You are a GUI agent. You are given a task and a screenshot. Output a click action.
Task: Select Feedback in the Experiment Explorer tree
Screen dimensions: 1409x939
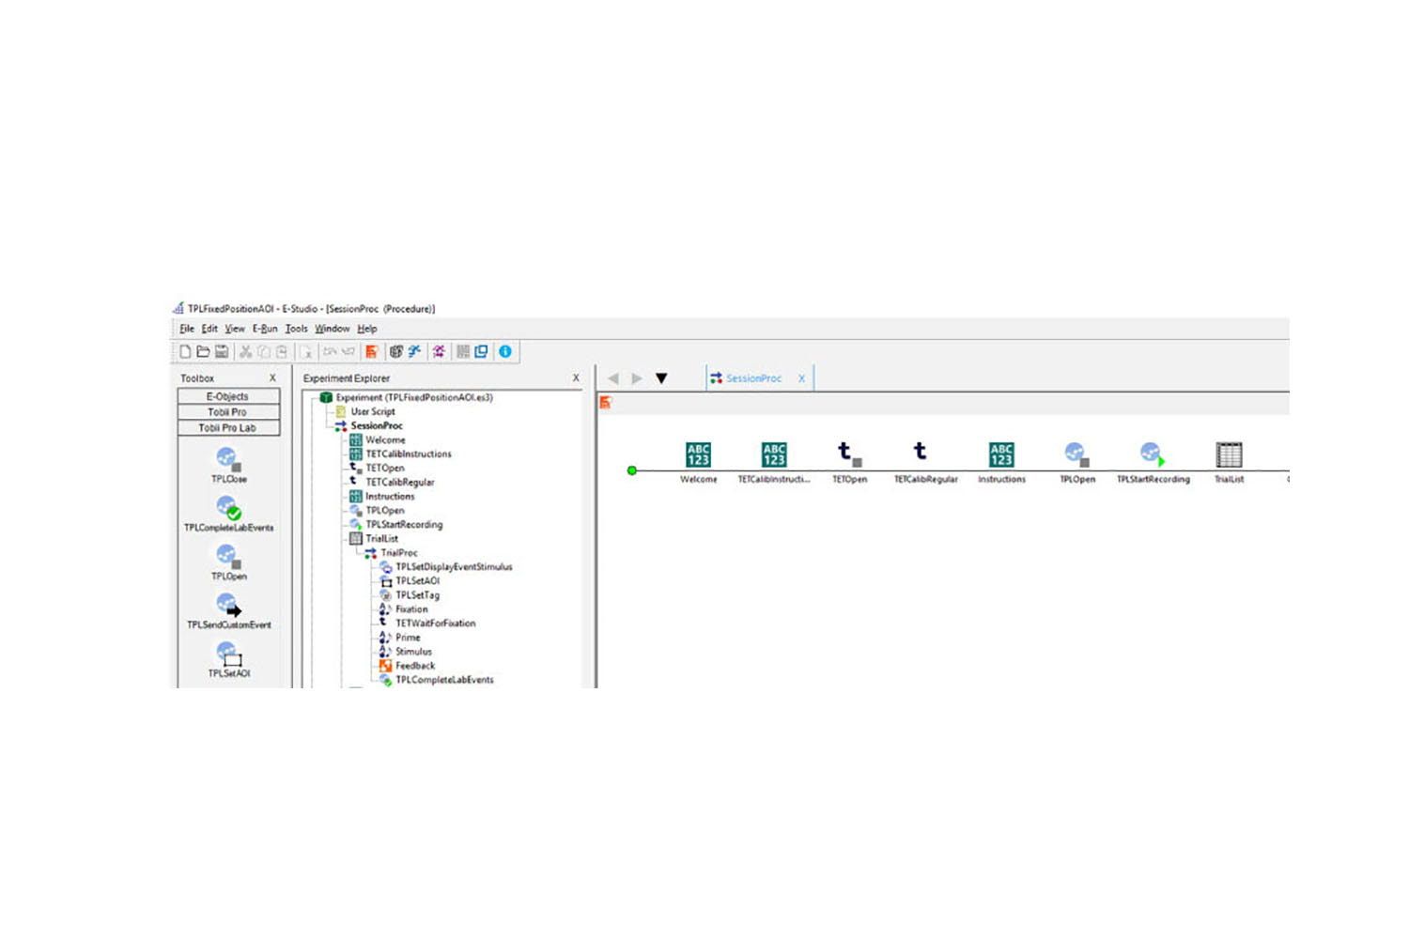407,666
